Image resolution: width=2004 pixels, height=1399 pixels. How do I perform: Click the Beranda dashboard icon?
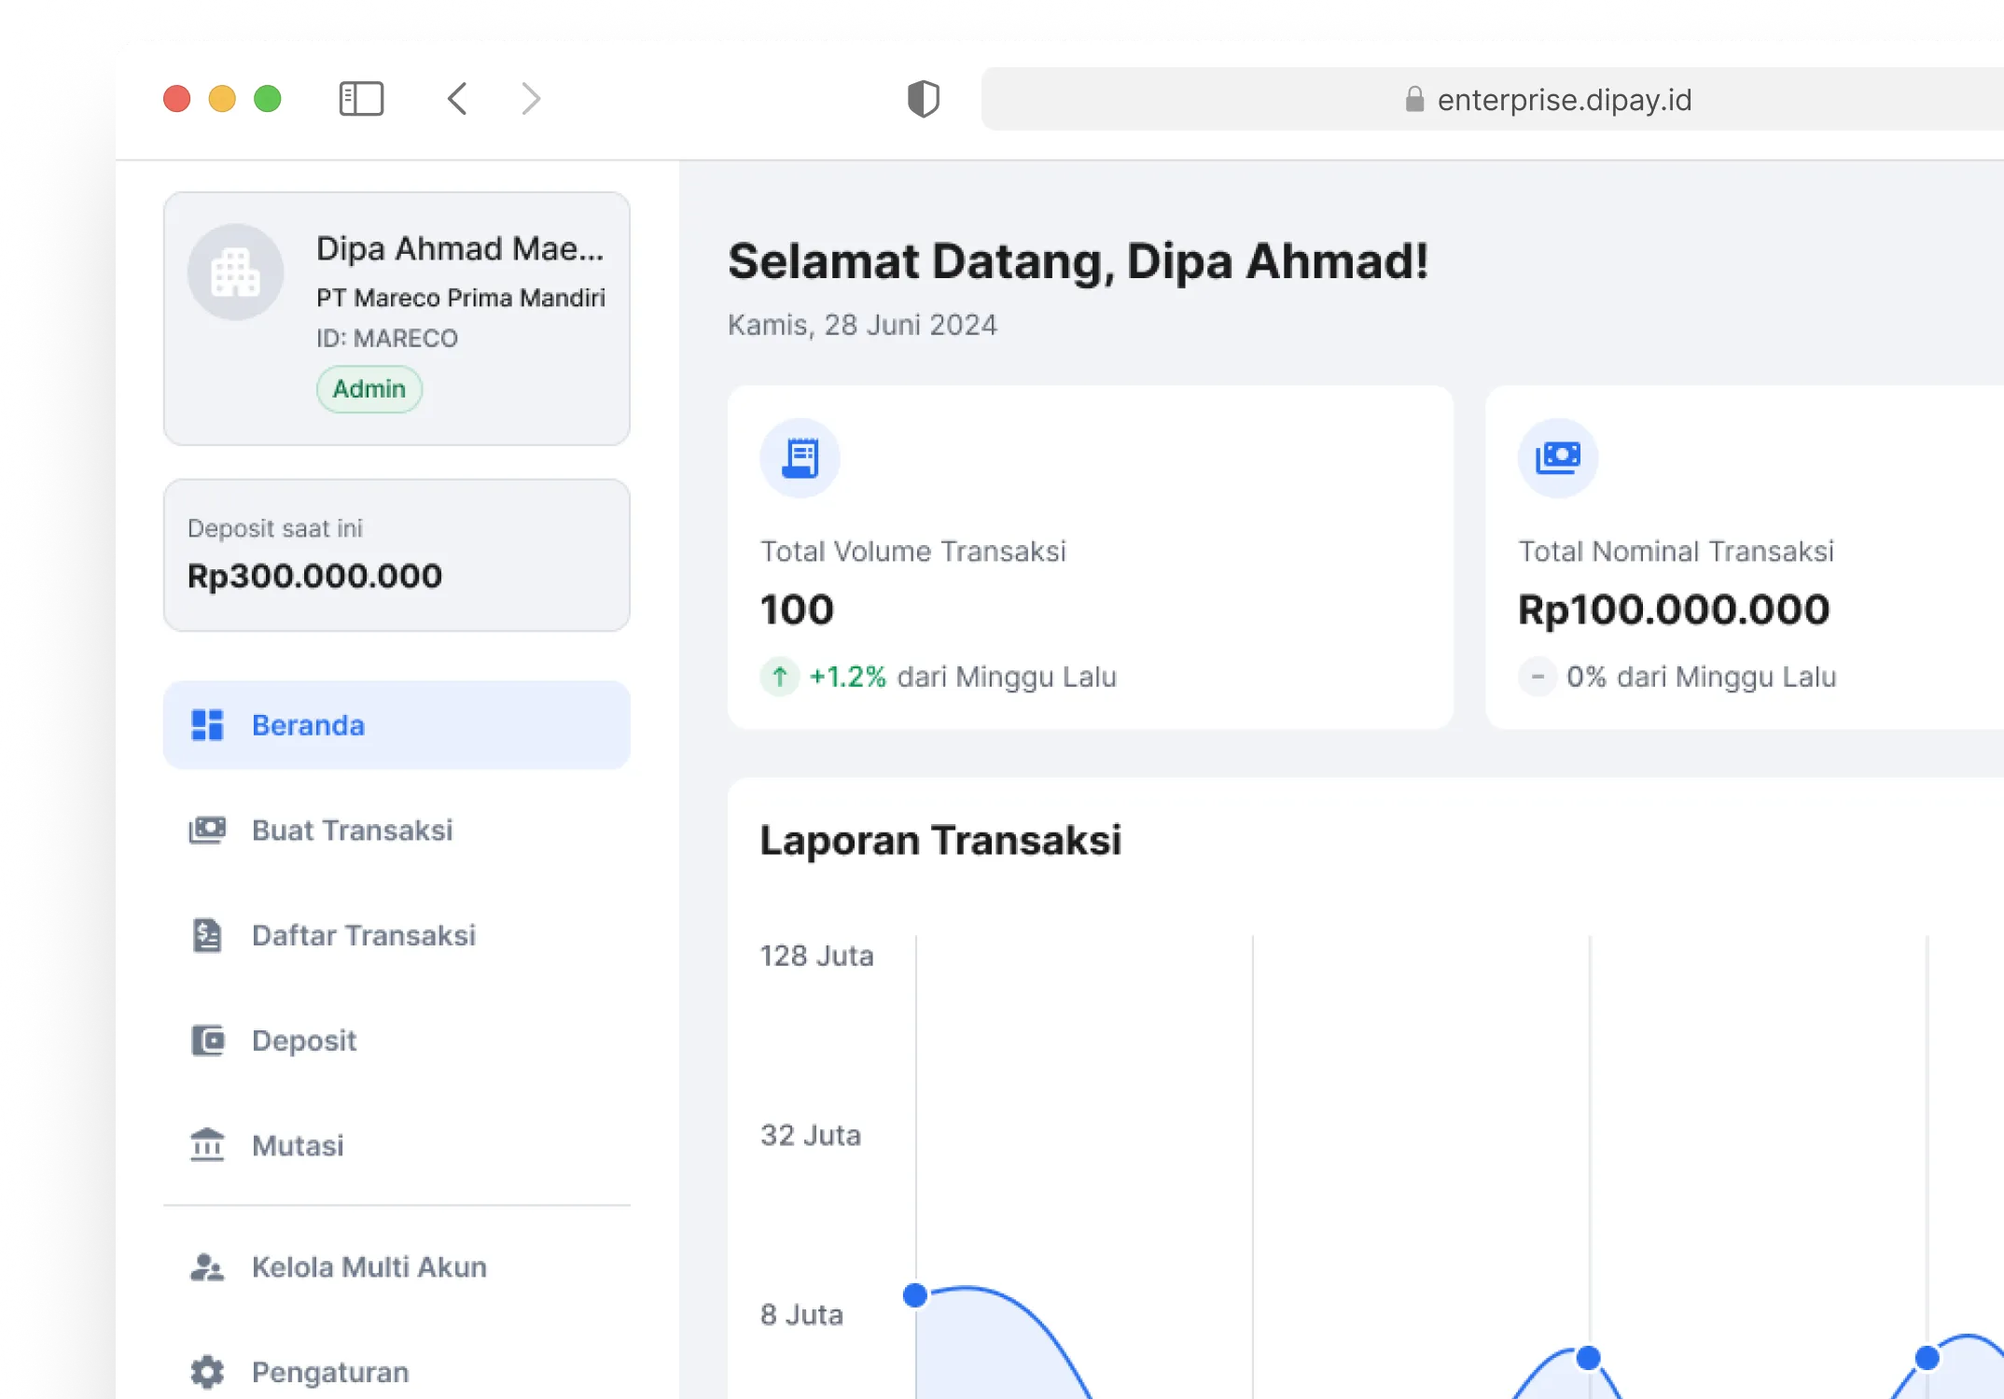click(x=207, y=725)
